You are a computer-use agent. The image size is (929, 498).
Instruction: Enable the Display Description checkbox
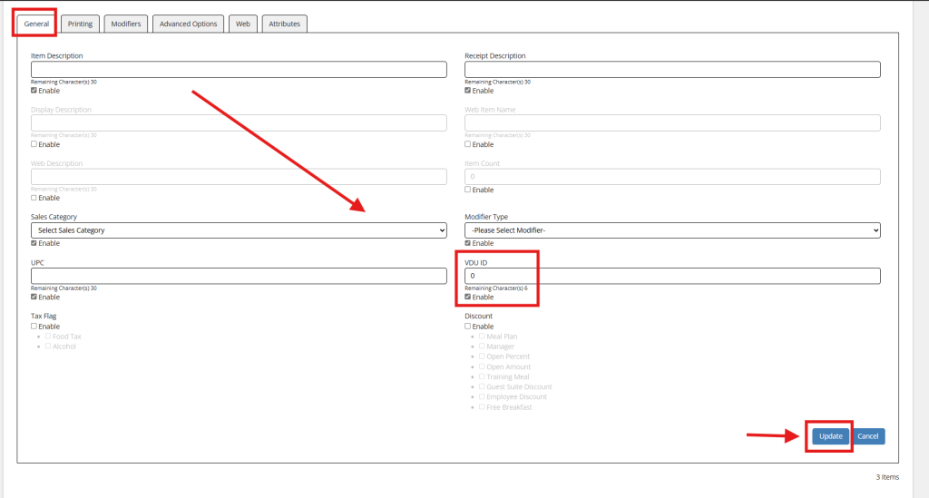[34, 144]
